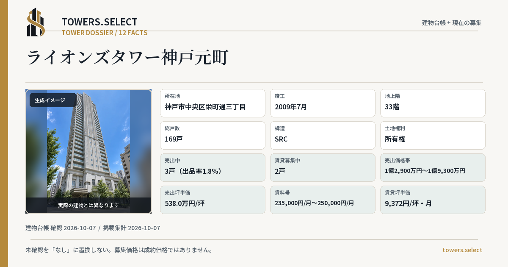Select the 賃貸坪単価 9,372円 card
The height and width of the screenshot is (267, 508).
tap(433, 200)
